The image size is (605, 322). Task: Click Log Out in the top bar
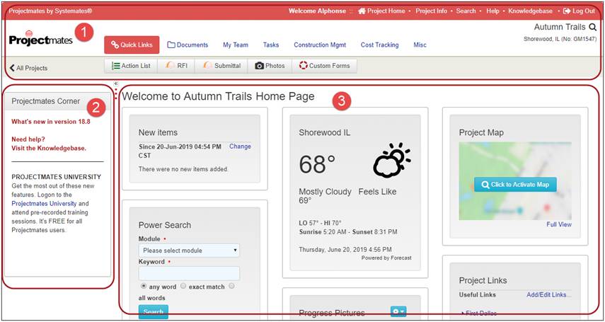coord(579,11)
